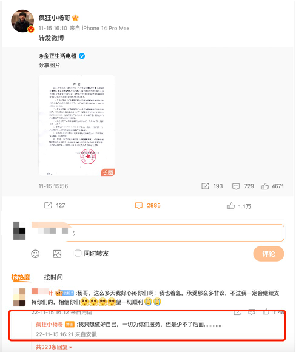Open @金正生活电器 account link

click(58, 56)
